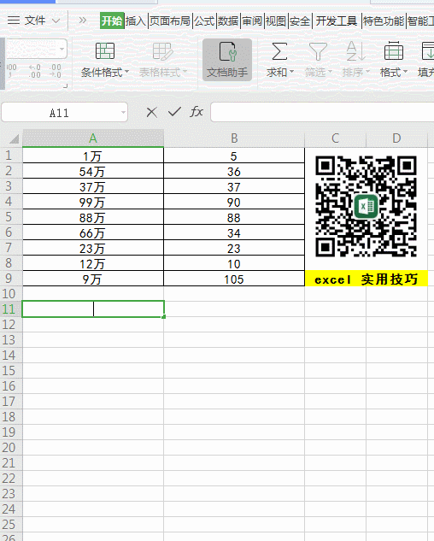Click the 求和 sigma icon
The width and height of the screenshot is (434, 541).
279,51
